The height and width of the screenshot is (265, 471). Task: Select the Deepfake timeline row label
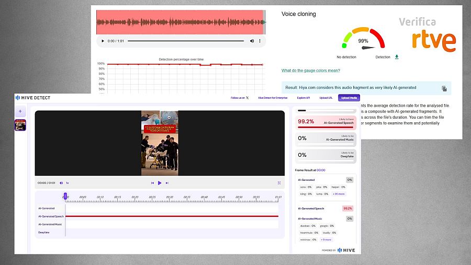click(x=44, y=233)
